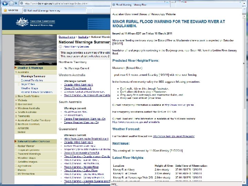Open Marine in the sidebar
Screen dimensions: 248x186
pyautogui.click(x=22, y=170)
